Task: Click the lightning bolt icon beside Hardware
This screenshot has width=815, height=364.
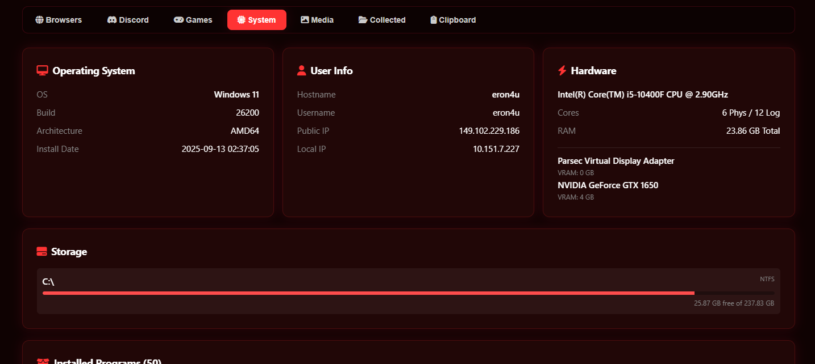Action: 562,71
